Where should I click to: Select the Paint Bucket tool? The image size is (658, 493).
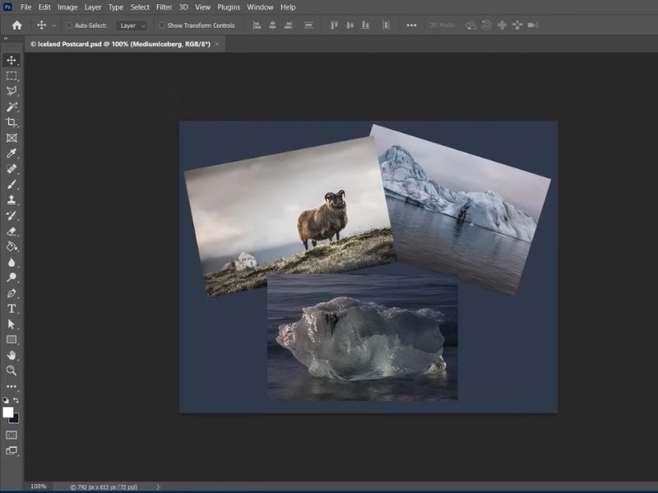12,246
